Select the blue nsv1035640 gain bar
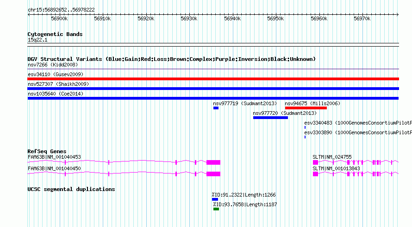 click(x=213, y=98)
